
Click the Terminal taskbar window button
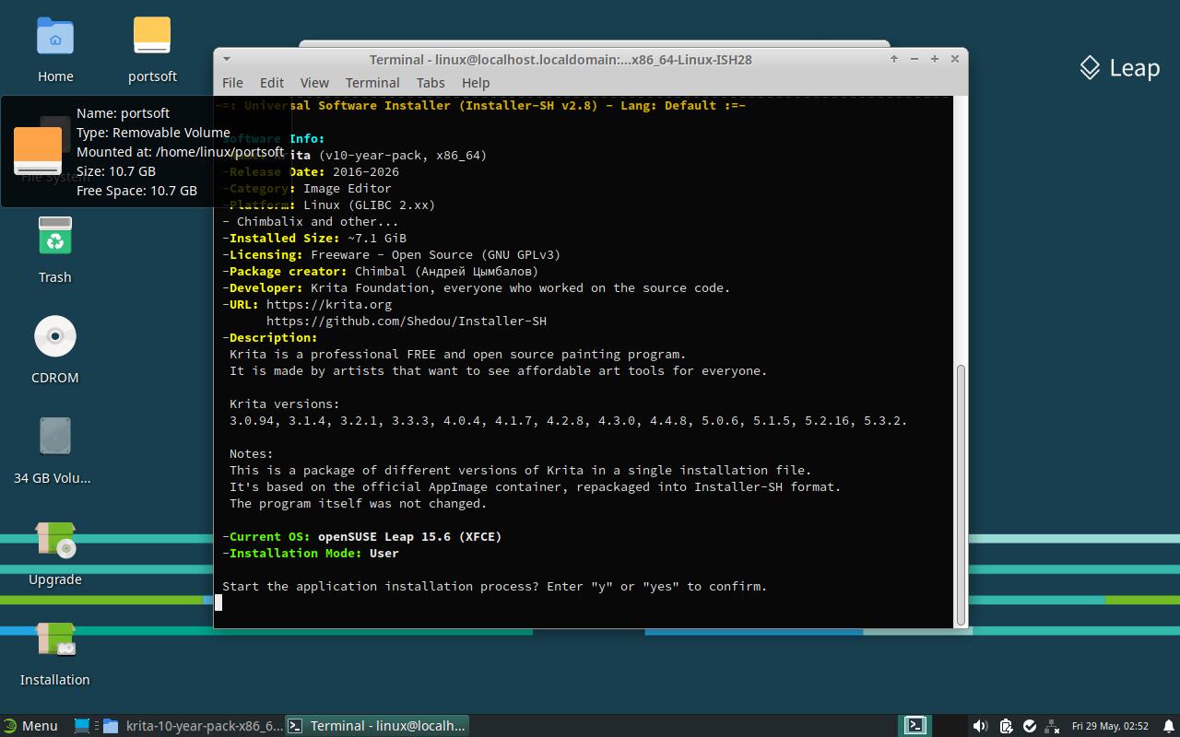tap(378, 726)
